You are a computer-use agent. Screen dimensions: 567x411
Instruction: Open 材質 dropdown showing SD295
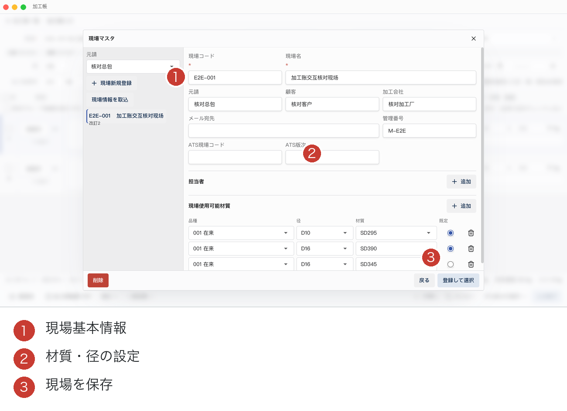[396, 233]
